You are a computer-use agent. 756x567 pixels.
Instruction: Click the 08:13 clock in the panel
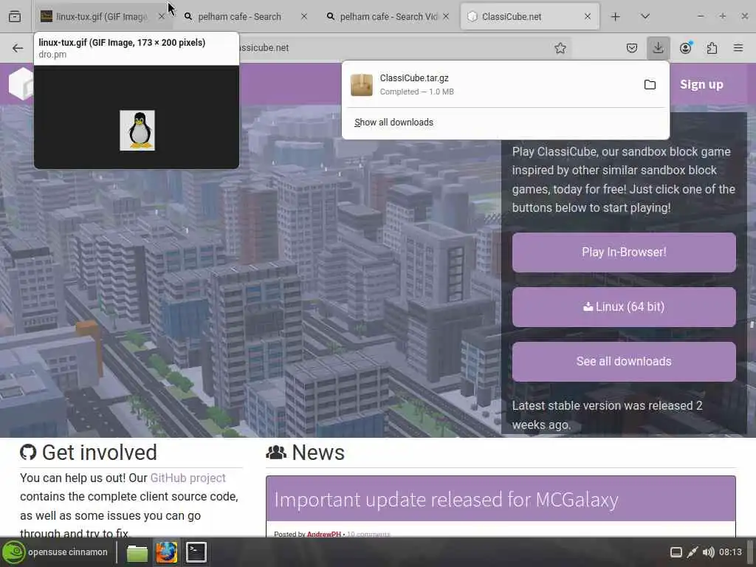click(730, 552)
